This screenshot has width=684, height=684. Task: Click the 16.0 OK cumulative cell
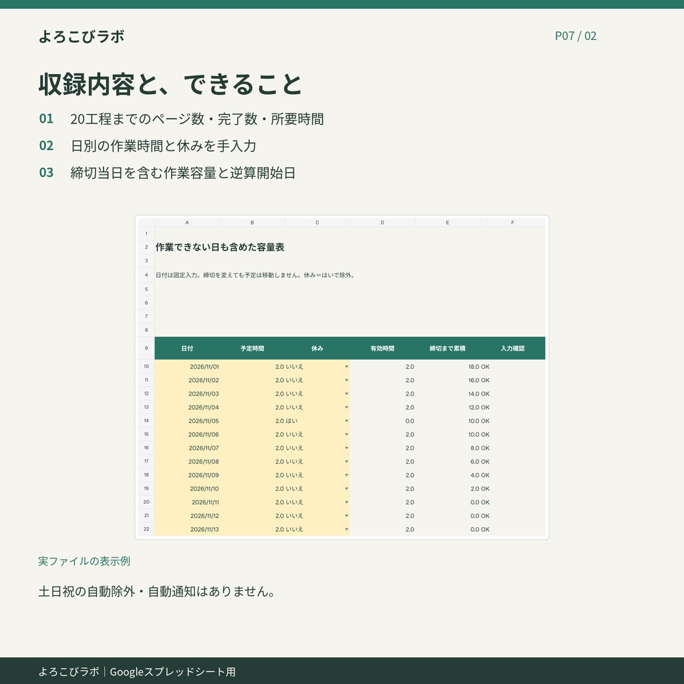pyautogui.click(x=478, y=380)
